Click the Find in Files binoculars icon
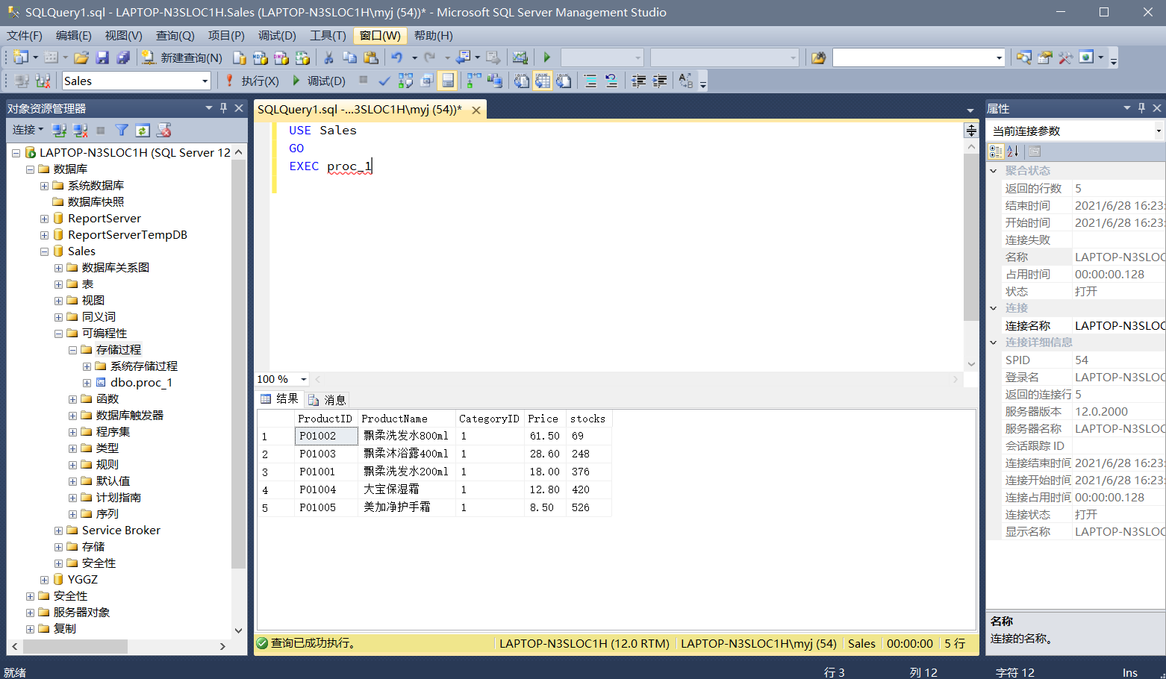The image size is (1166, 679). 819,57
